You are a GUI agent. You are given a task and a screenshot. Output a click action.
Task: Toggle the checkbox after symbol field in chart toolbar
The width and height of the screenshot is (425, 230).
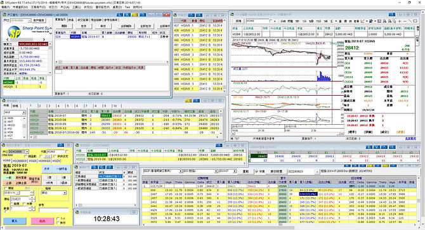tap(271, 21)
